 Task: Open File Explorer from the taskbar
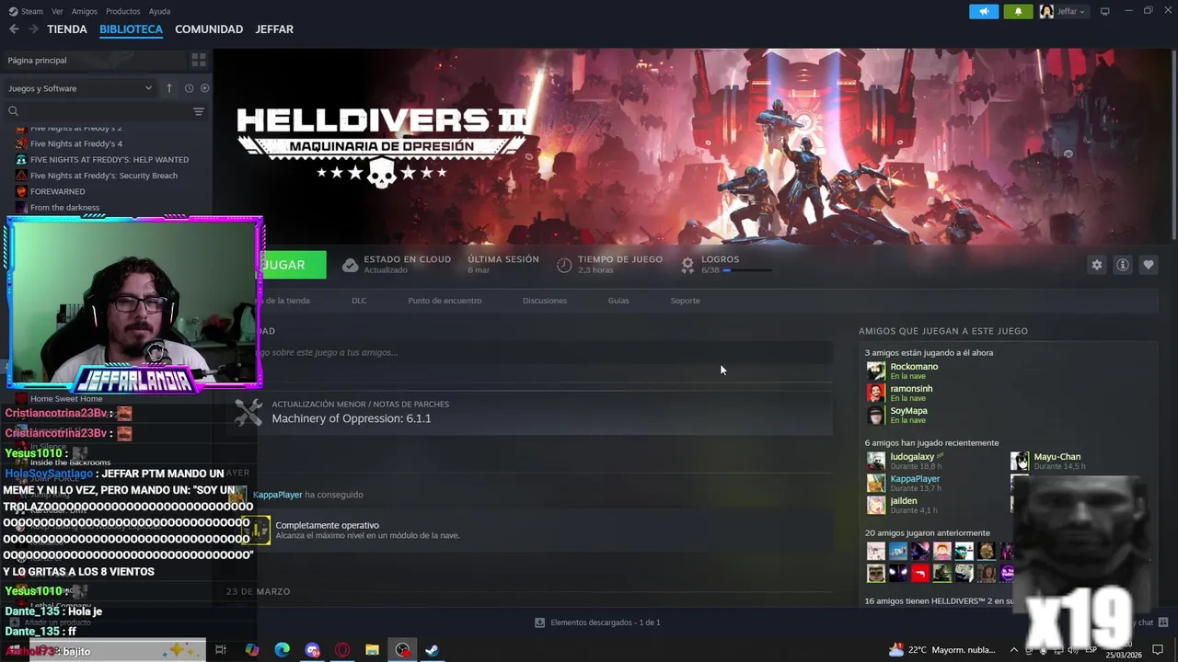[372, 650]
